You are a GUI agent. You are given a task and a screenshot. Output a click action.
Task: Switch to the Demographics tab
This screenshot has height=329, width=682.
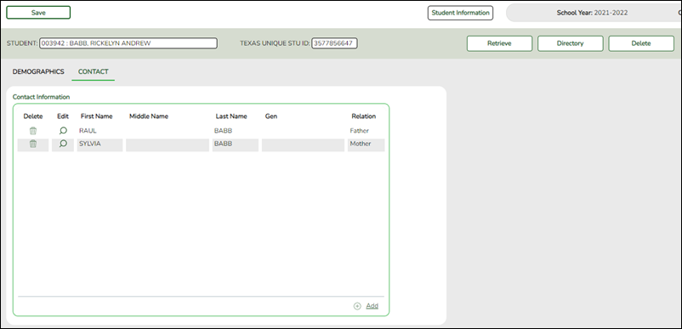(x=38, y=71)
